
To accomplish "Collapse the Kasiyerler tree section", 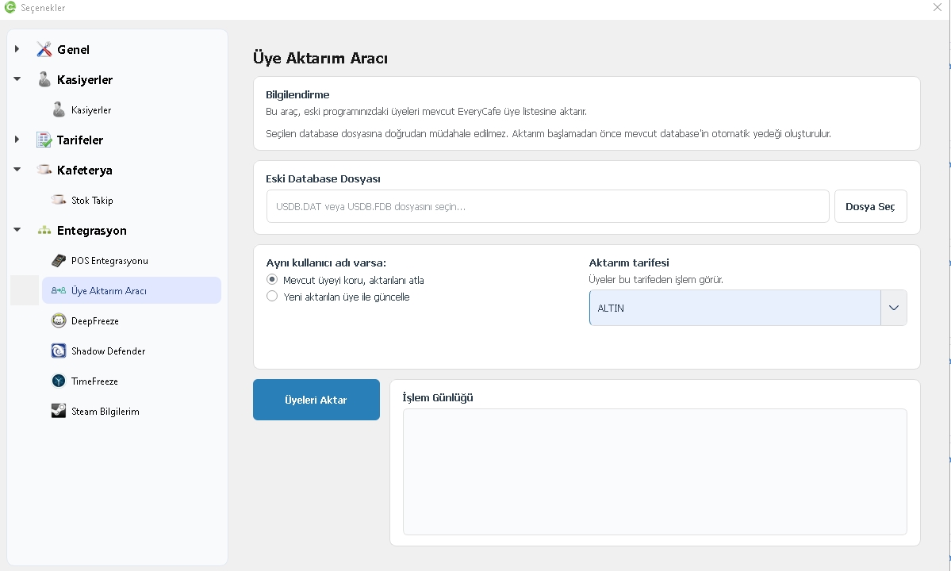I will pos(17,79).
